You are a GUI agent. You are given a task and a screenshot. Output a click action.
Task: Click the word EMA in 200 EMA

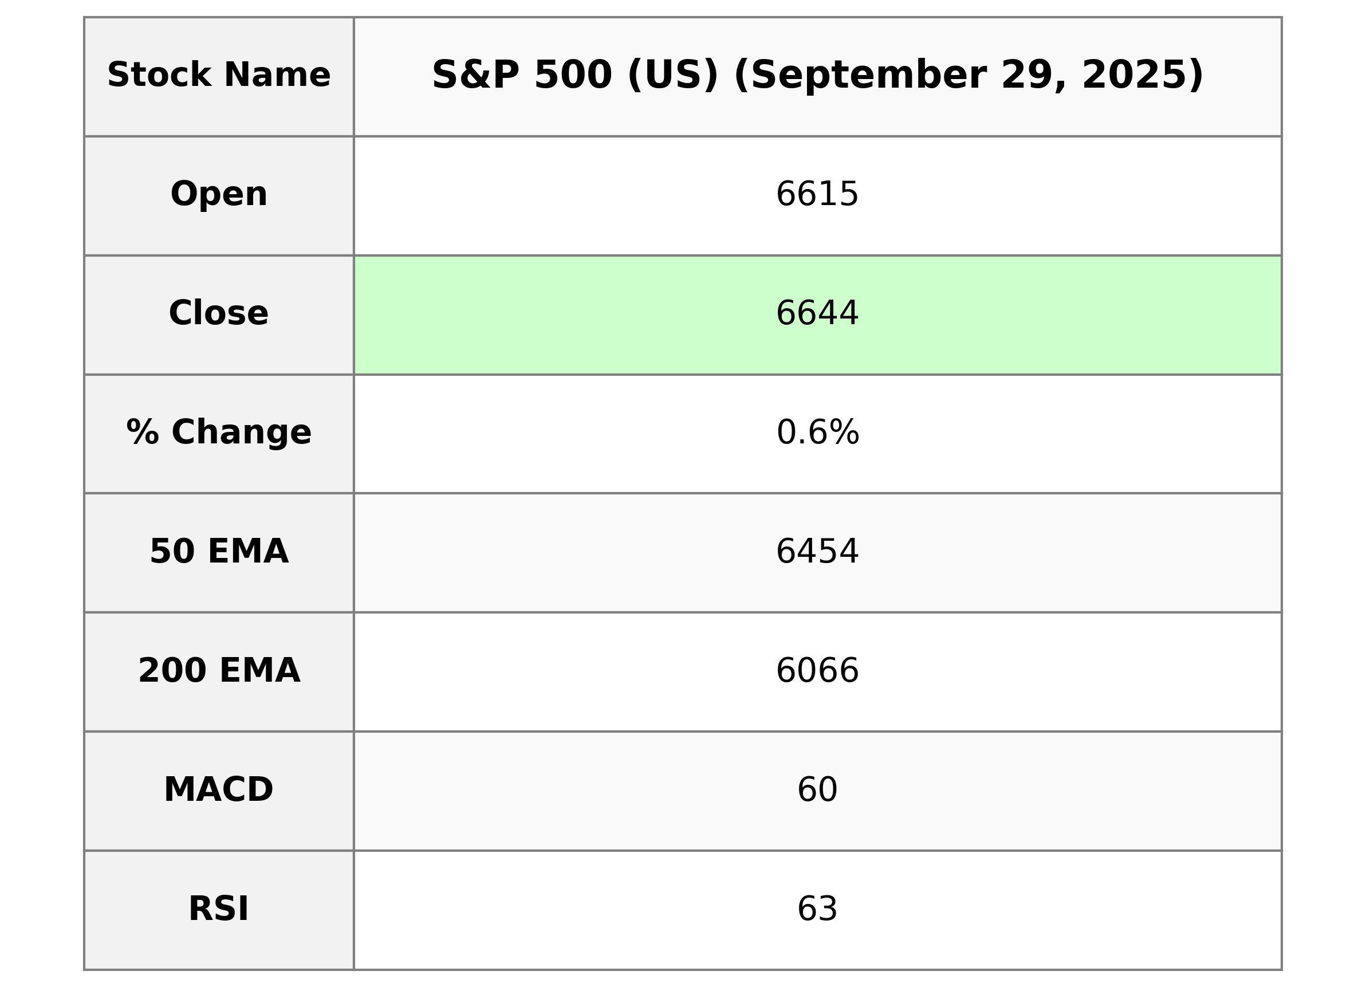coord(259,671)
